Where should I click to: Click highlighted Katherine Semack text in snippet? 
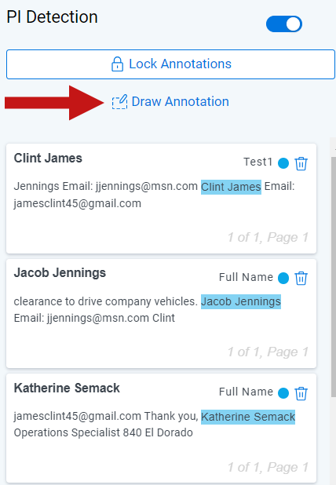(248, 417)
